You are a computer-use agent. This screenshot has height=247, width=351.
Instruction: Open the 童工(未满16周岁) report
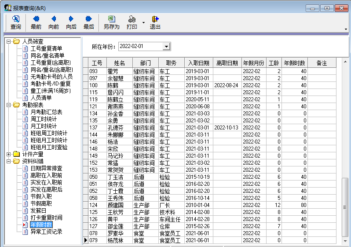click(51, 91)
